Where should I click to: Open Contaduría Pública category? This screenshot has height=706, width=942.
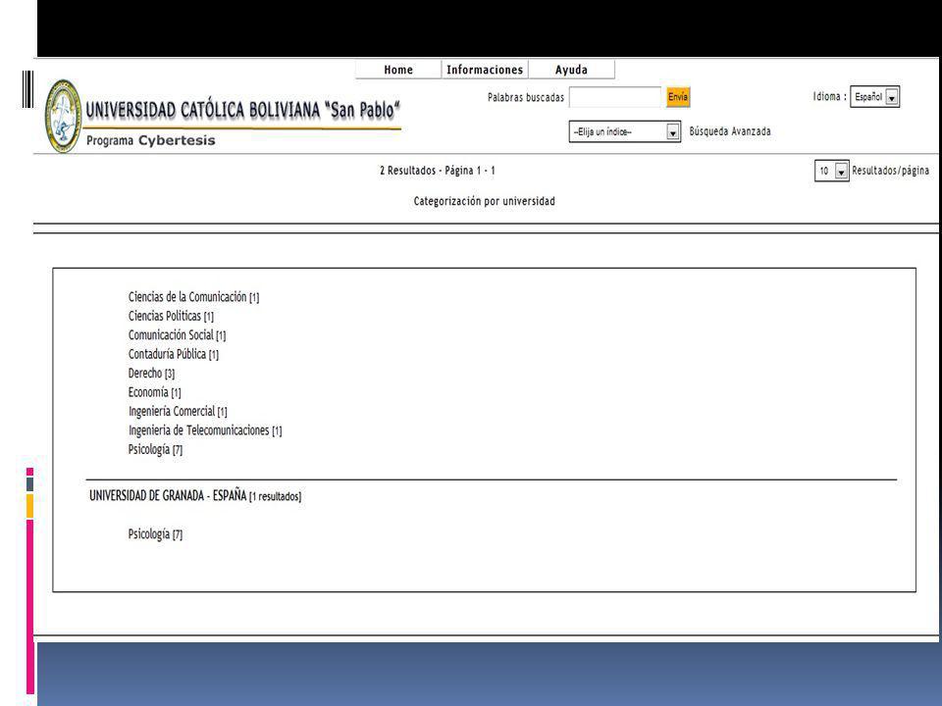point(173,354)
